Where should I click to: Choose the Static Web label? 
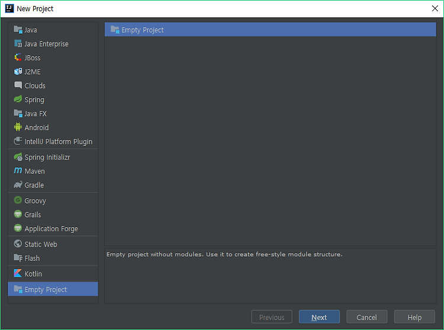tap(41, 244)
